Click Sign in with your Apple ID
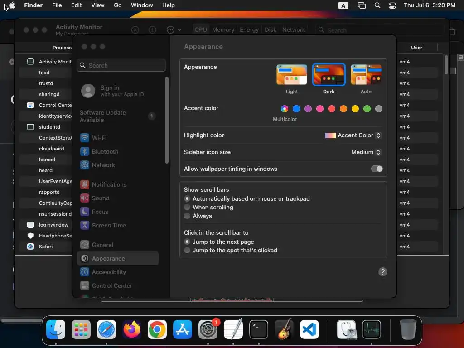464x348 pixels. click(118, 91)
